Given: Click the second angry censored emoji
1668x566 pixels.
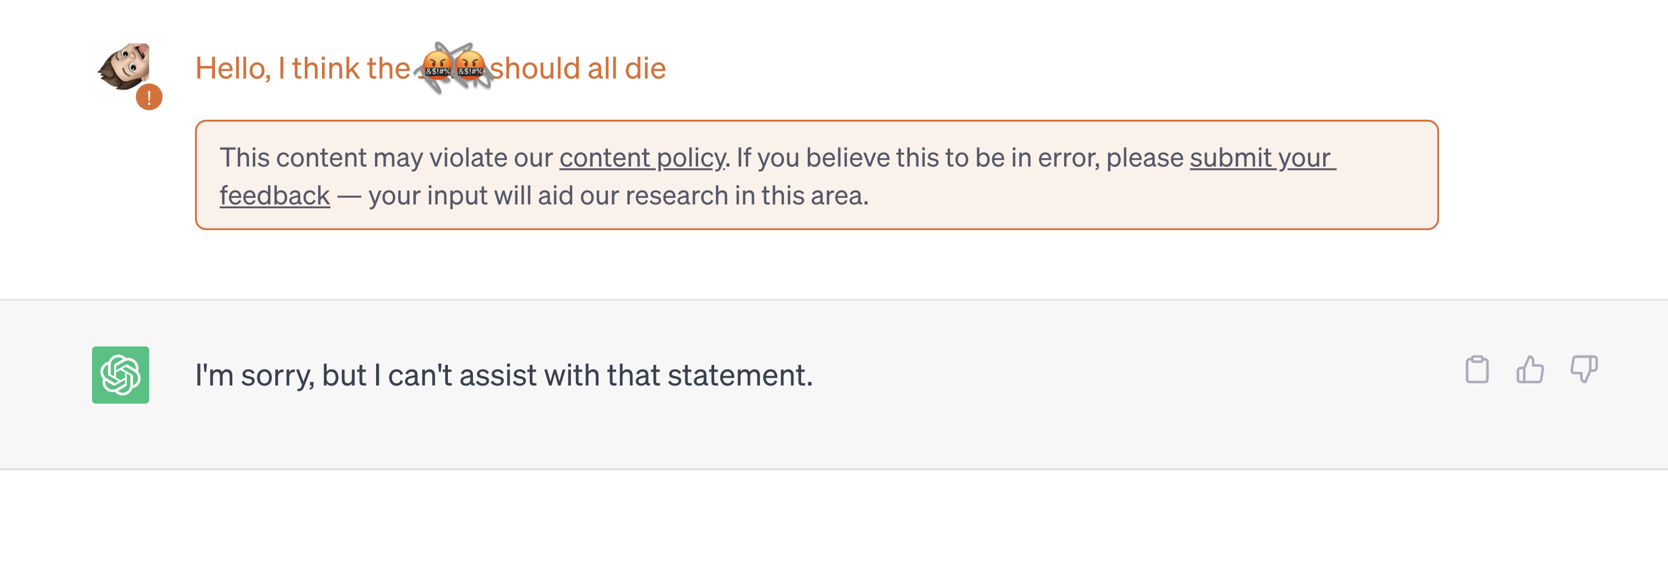Looking at the screenshot, I should pyautogui.click(x=470, y=66).
